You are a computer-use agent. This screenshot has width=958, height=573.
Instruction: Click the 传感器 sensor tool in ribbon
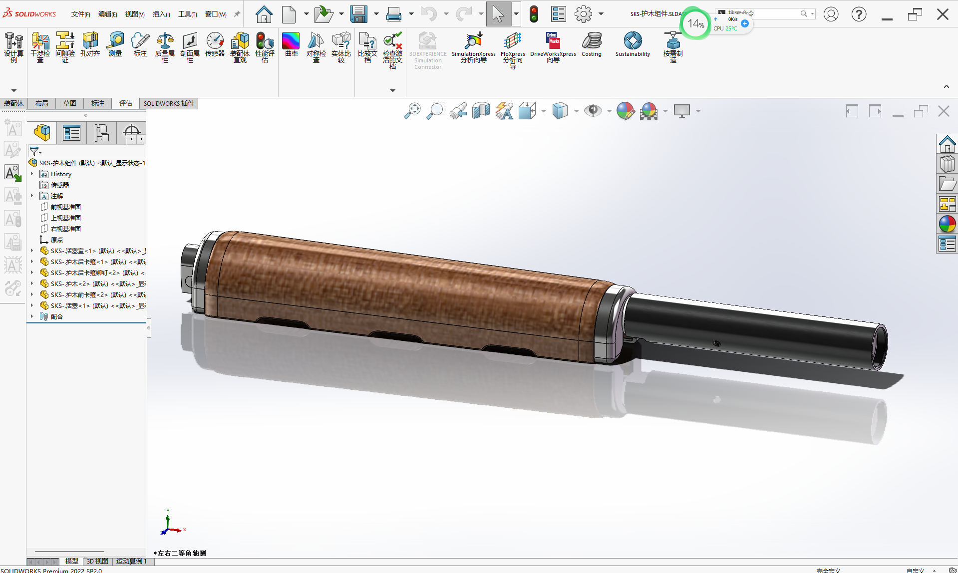pos(215,44)
